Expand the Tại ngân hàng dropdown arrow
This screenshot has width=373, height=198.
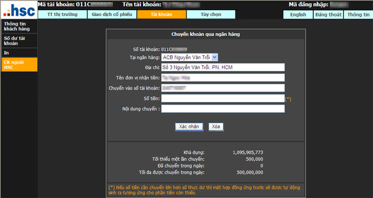tap(214, 58)
